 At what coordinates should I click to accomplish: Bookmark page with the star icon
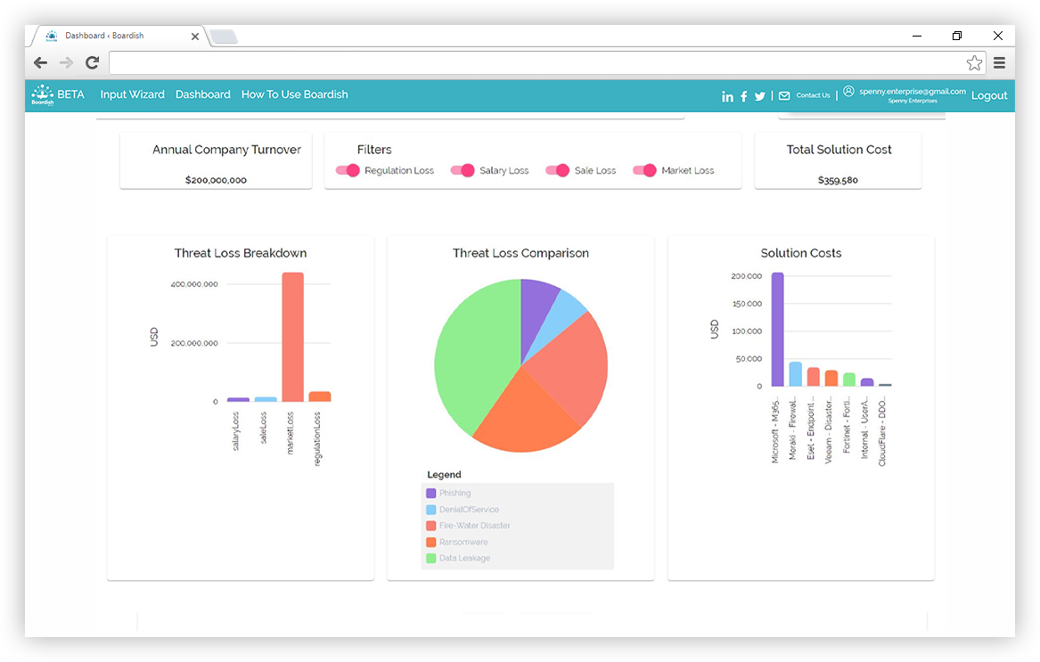tap(974, 63)
